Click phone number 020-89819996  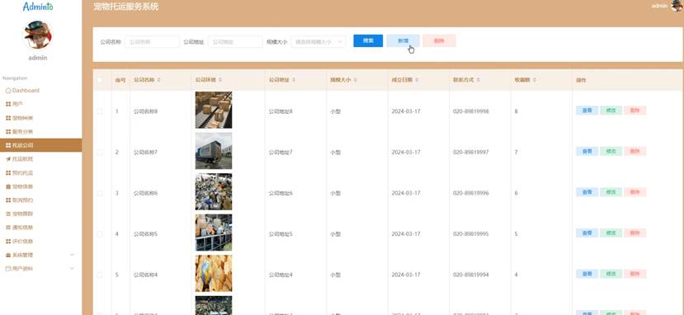click(470, 193)
